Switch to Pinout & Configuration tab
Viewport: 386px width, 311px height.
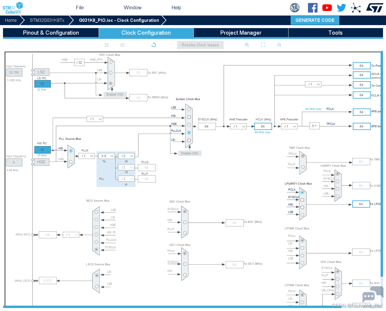51,33
